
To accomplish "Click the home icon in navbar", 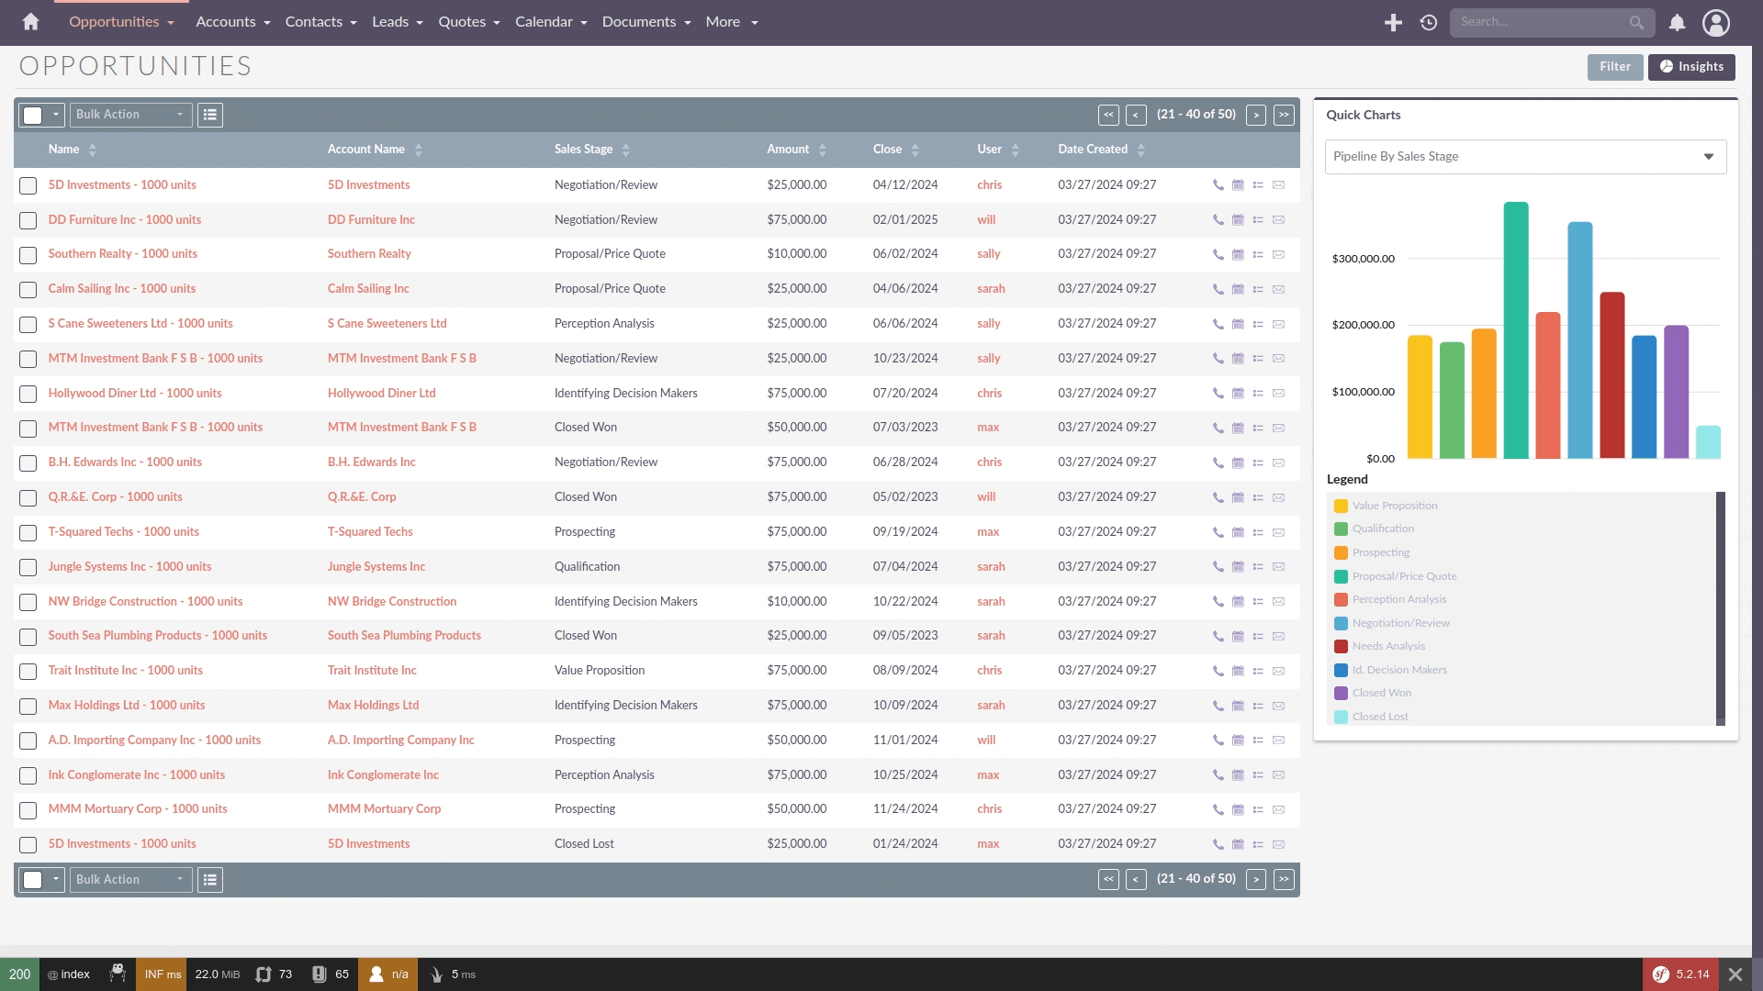I will (x=30, y=22).
